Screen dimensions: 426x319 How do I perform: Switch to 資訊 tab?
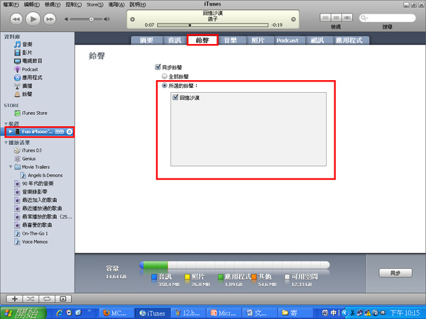(x=175, y=40)
